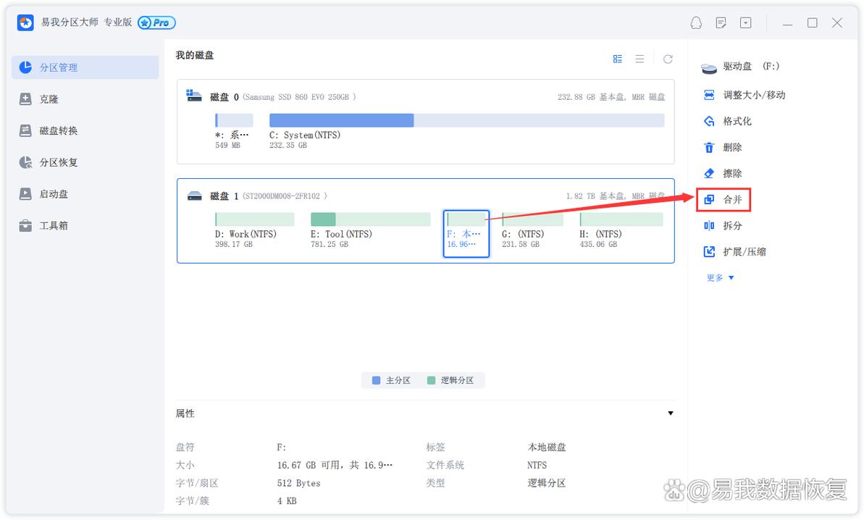
Task: Open 工具箱 toolbox icon in sidebar
Action: 26,226
